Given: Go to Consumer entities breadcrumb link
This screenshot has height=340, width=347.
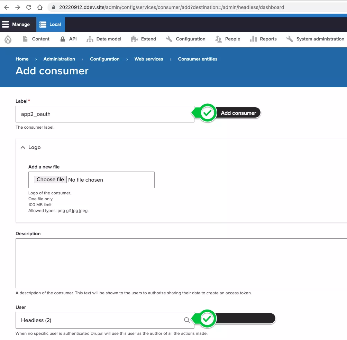Looking at the screenshot, I should click(x=198, y=59).
